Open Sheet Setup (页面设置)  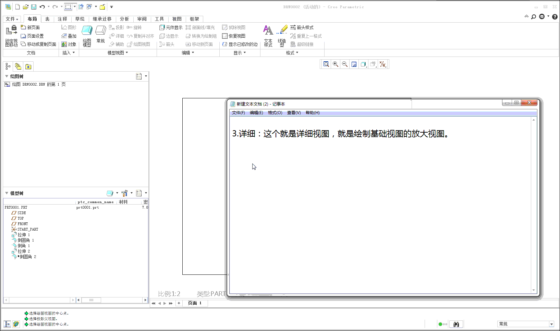click(32, 36)
